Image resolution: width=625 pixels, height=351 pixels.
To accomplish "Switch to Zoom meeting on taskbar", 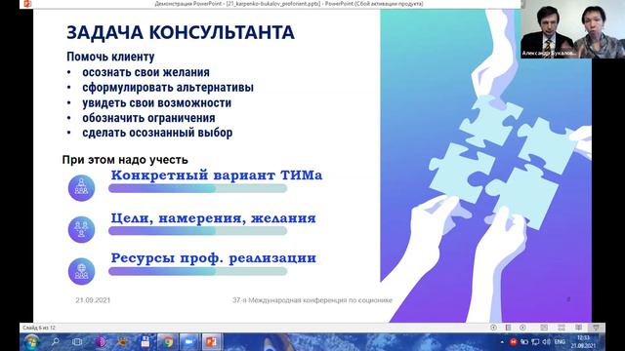I will coord(188,342).
